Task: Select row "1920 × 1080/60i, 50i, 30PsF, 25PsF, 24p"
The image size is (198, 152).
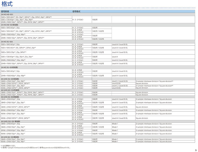Action: (x=98, y=48)
